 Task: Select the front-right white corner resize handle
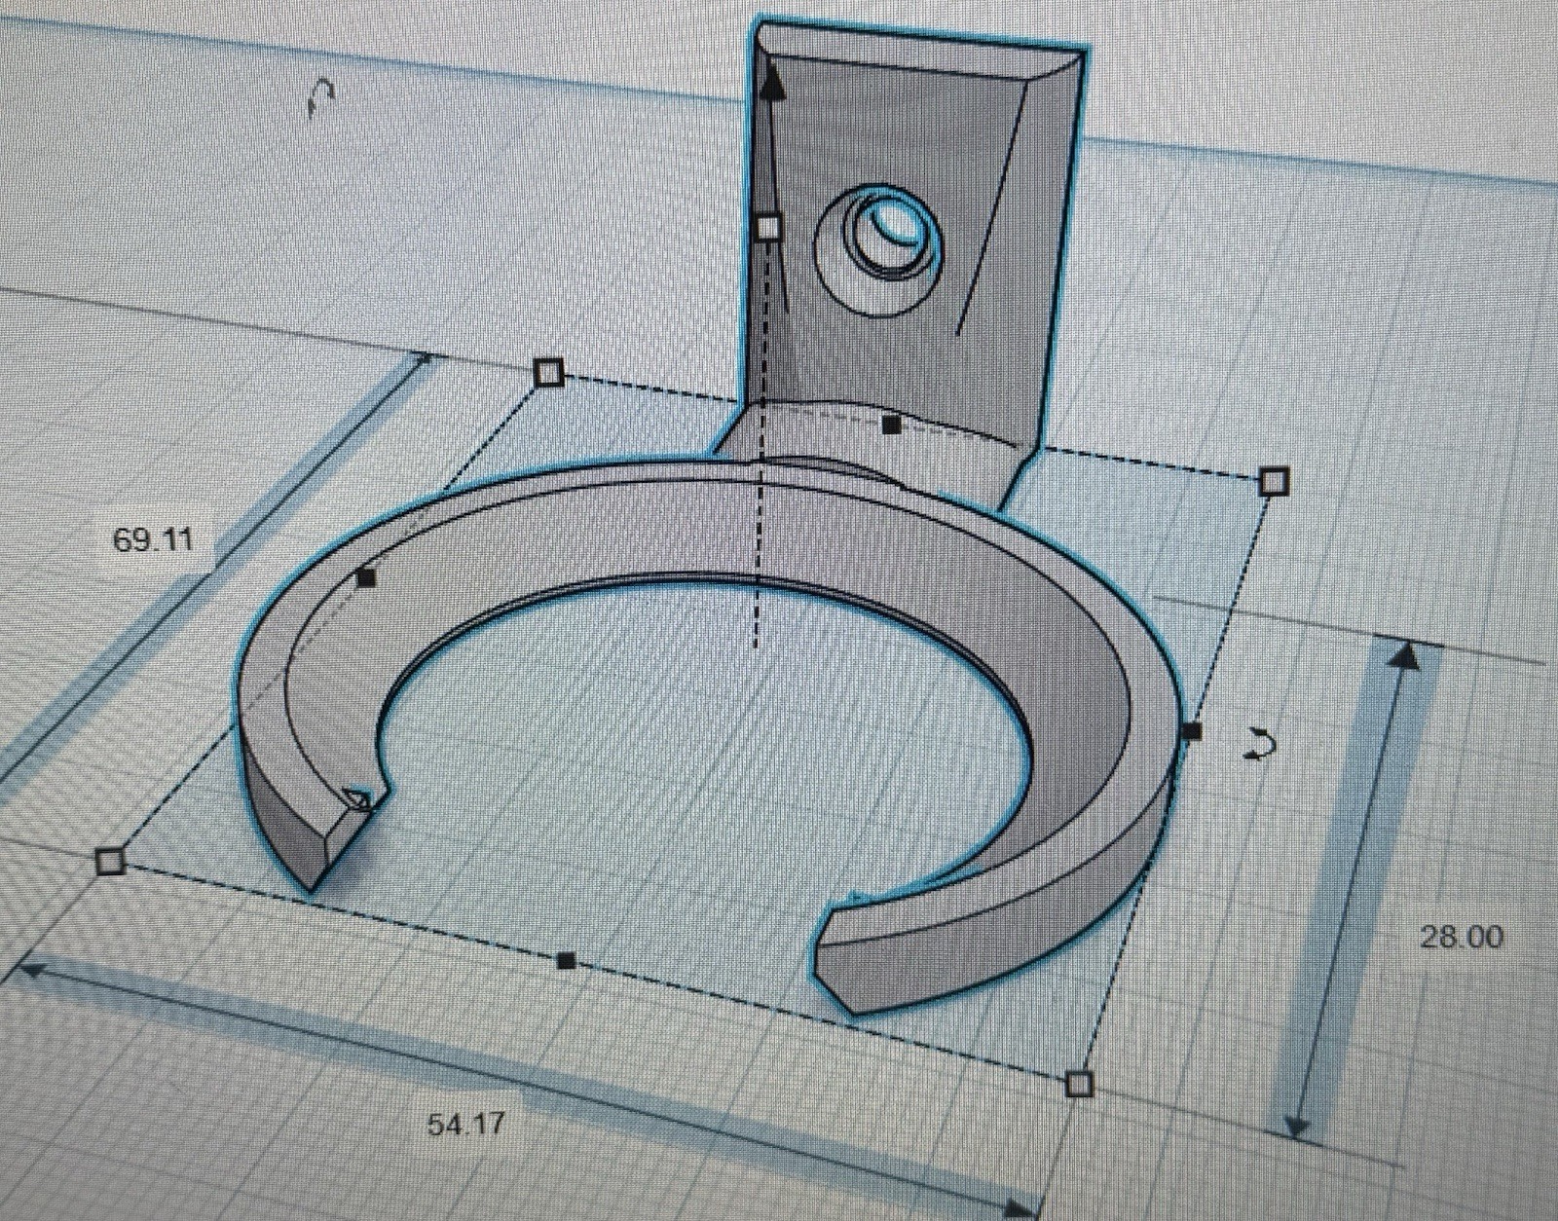pyautogui.click(x=1078, y=1084)
